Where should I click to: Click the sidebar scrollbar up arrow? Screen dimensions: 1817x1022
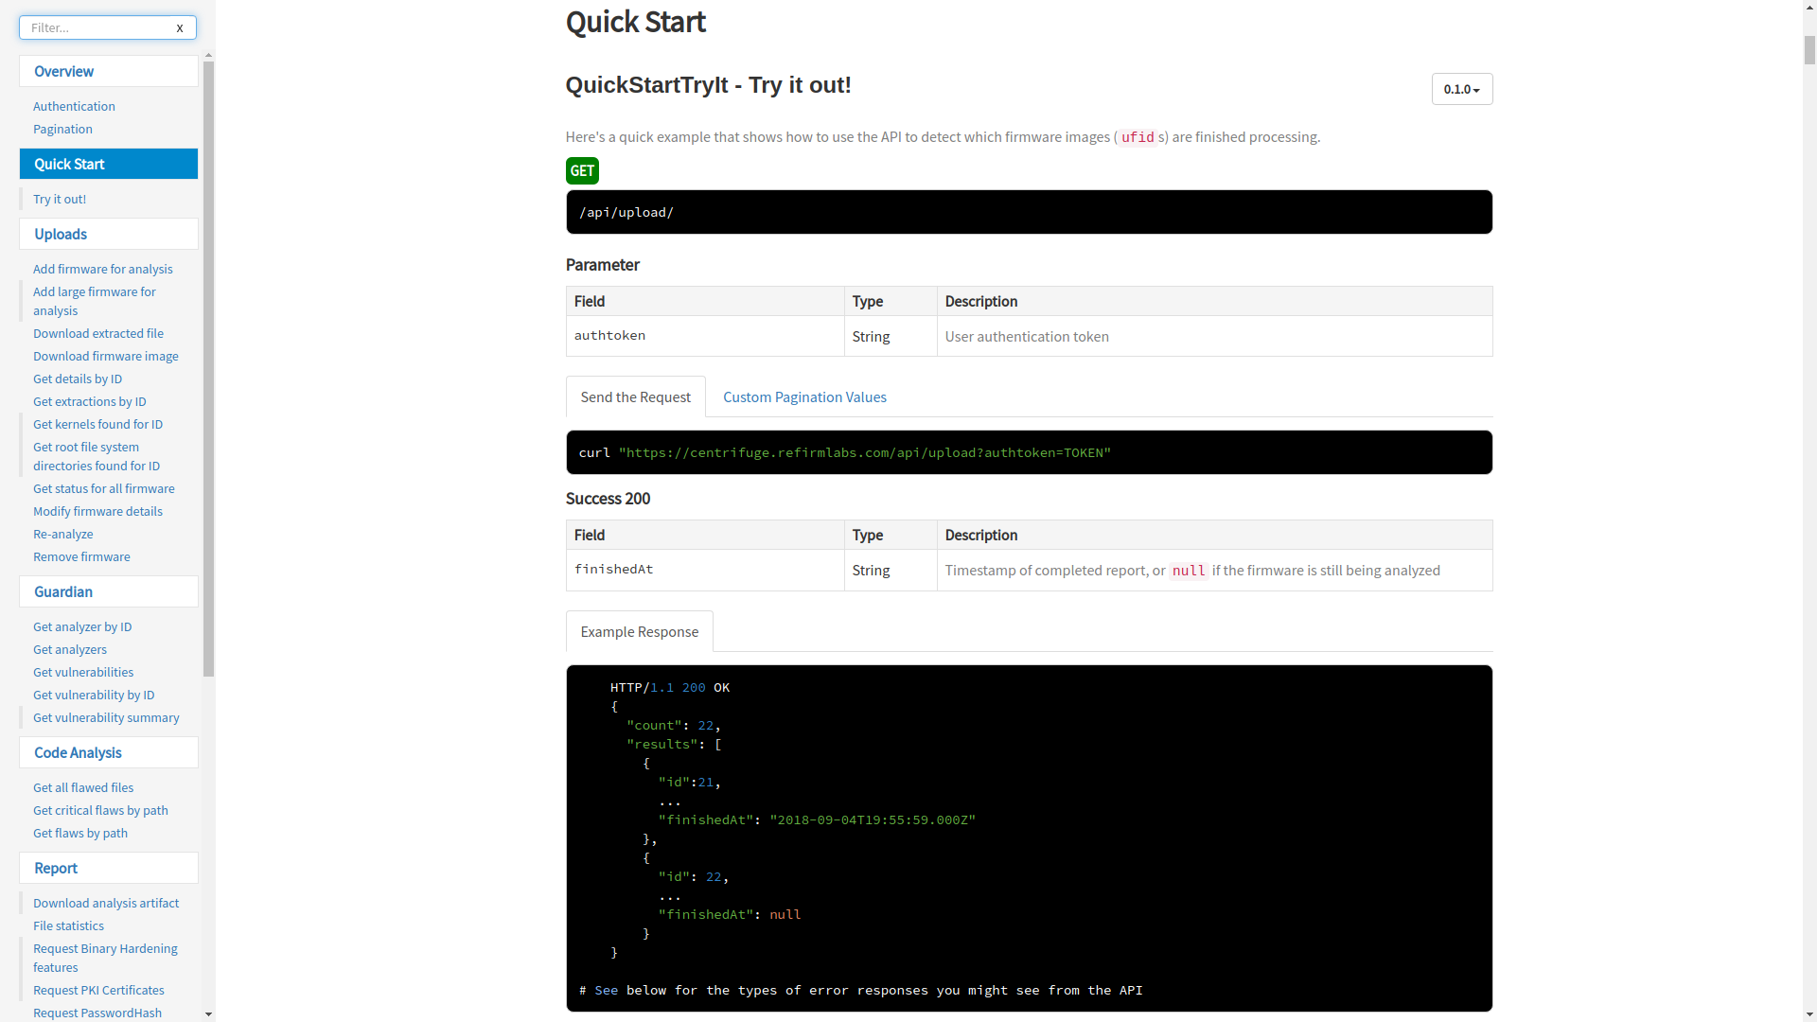click(x=208, y=56)
